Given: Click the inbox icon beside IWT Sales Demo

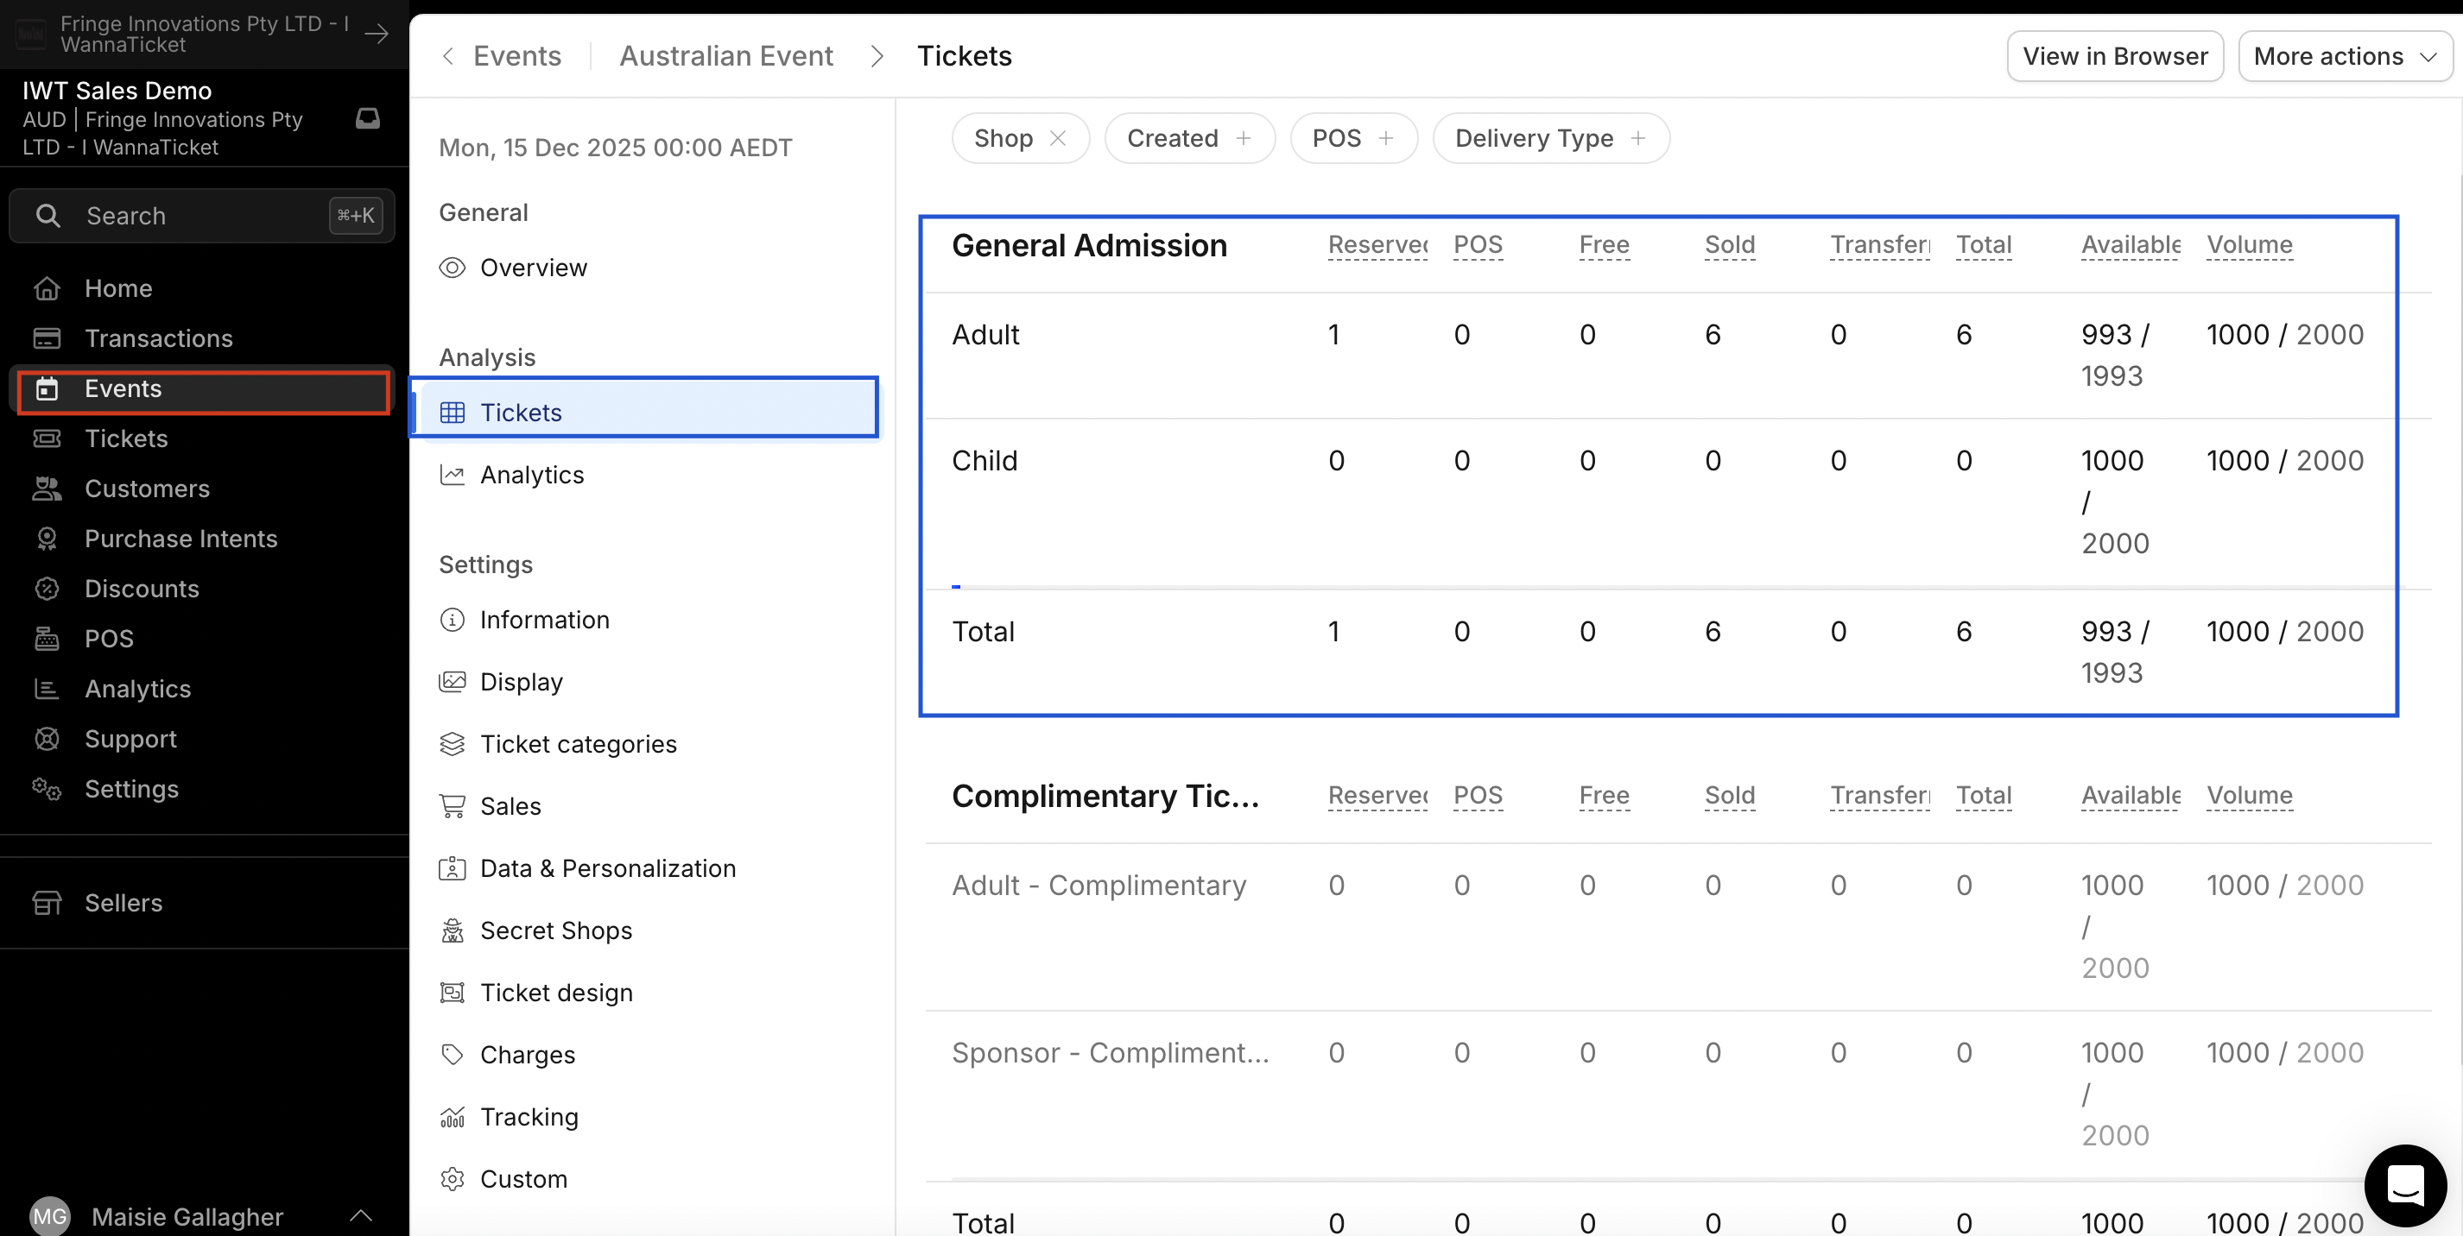Looking at the screenshot, I should (367, 118).
